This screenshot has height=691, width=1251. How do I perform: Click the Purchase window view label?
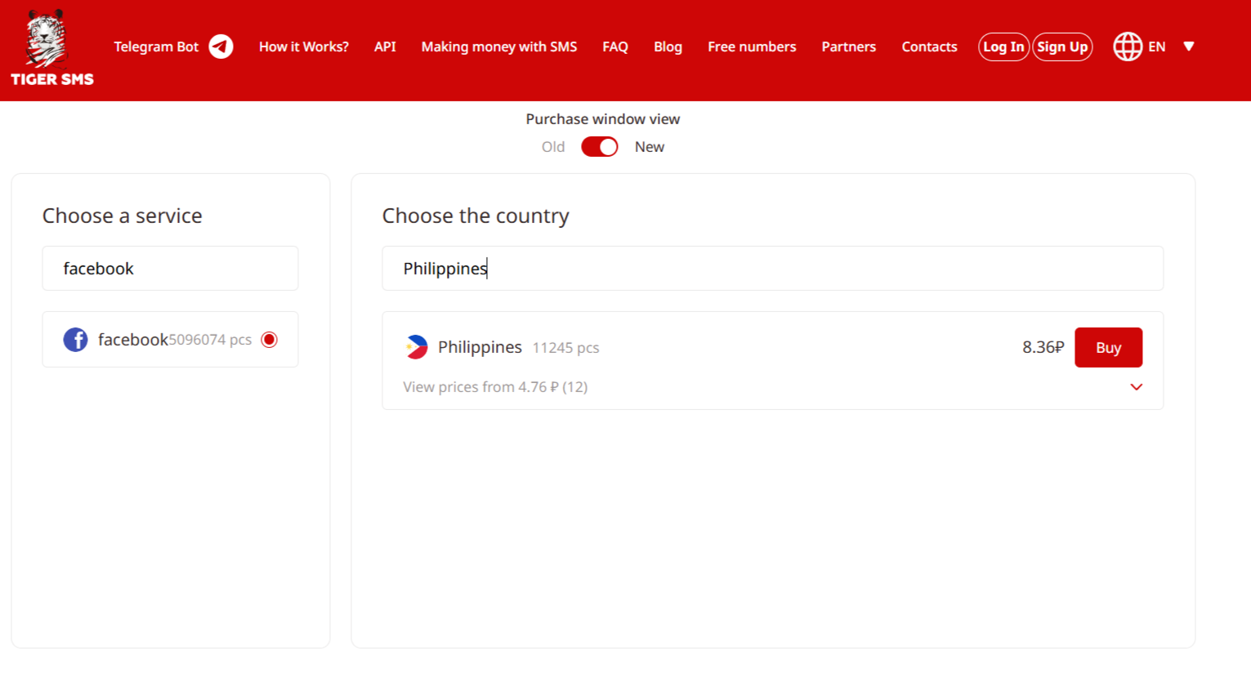click(x=603, y=119)
